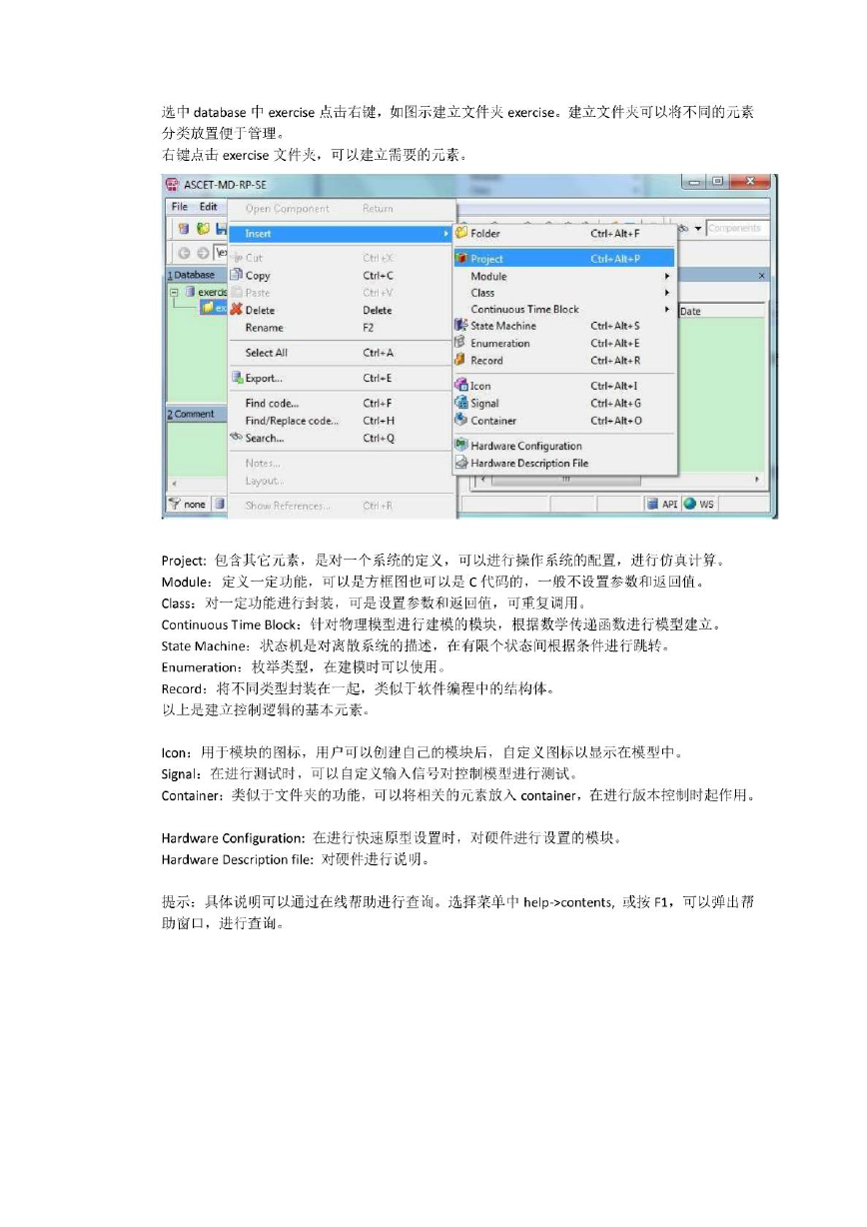
Task: Click the Copy icon in context menu
Action: (x=237, y=275)
